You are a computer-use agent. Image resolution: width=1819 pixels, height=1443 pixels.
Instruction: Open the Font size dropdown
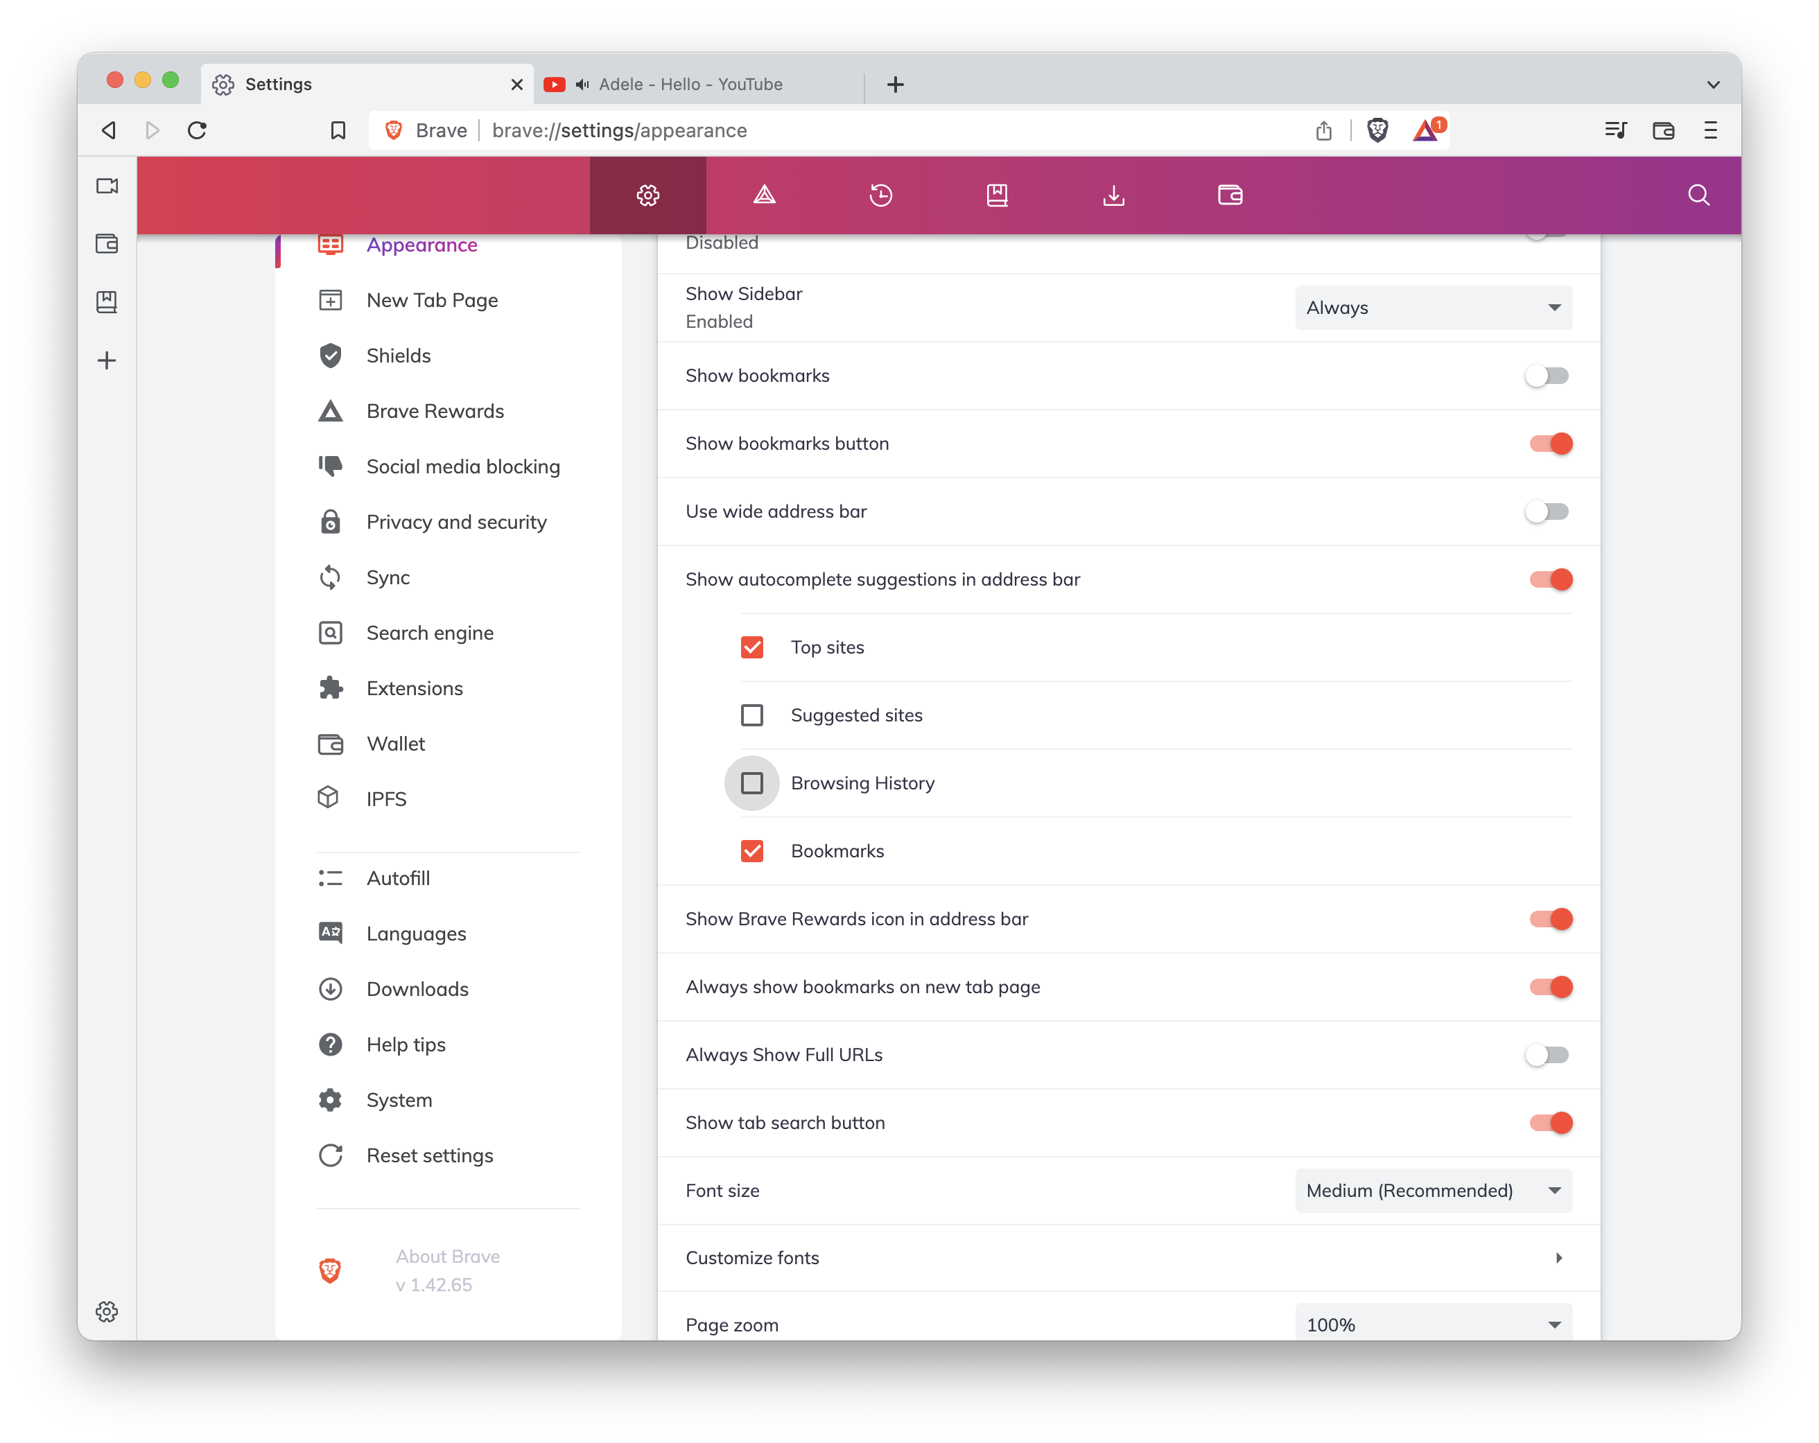pyautogui.click(x=1433, y=1190)
